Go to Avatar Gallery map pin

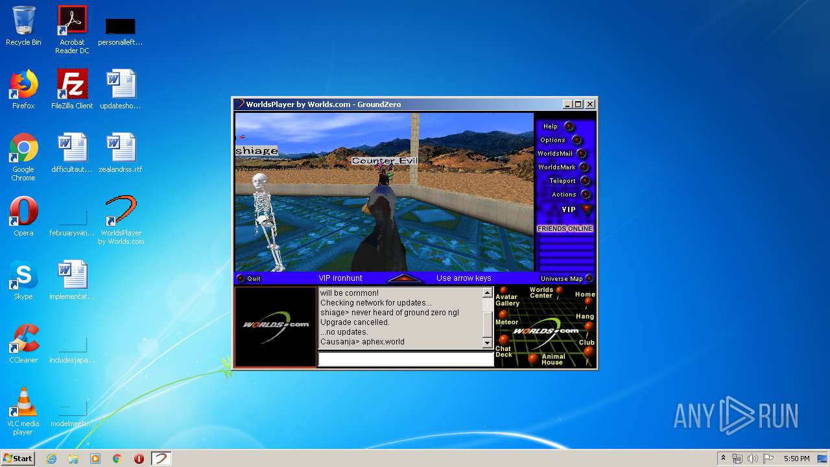click(x=503, y=291)
